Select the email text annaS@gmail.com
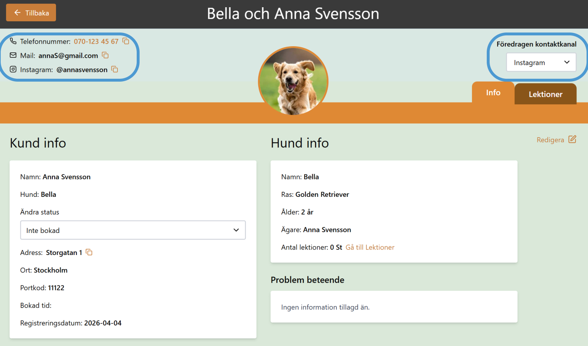Screen dimensions: 588x346 point(68,56)
